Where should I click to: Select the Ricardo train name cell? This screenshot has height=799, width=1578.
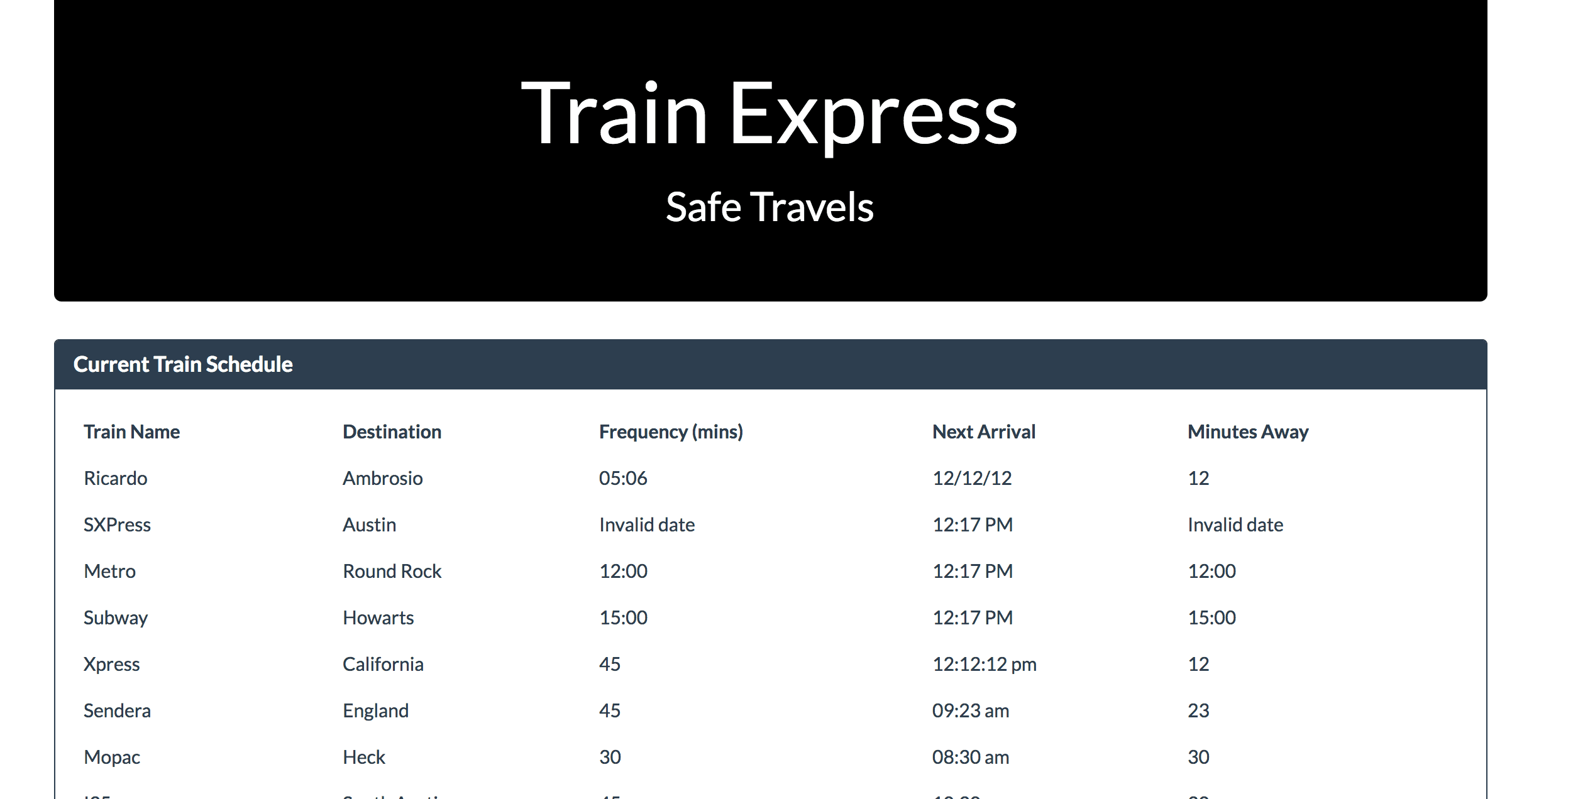[x=115, y=479]
